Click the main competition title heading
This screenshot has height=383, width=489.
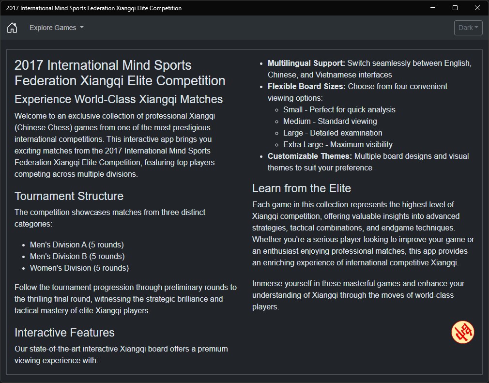click(120, 73)
